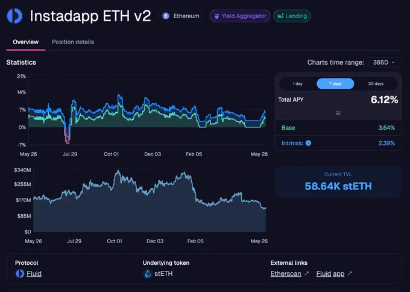
Task: Select the 30 days APY period
Action: point(376,84)
